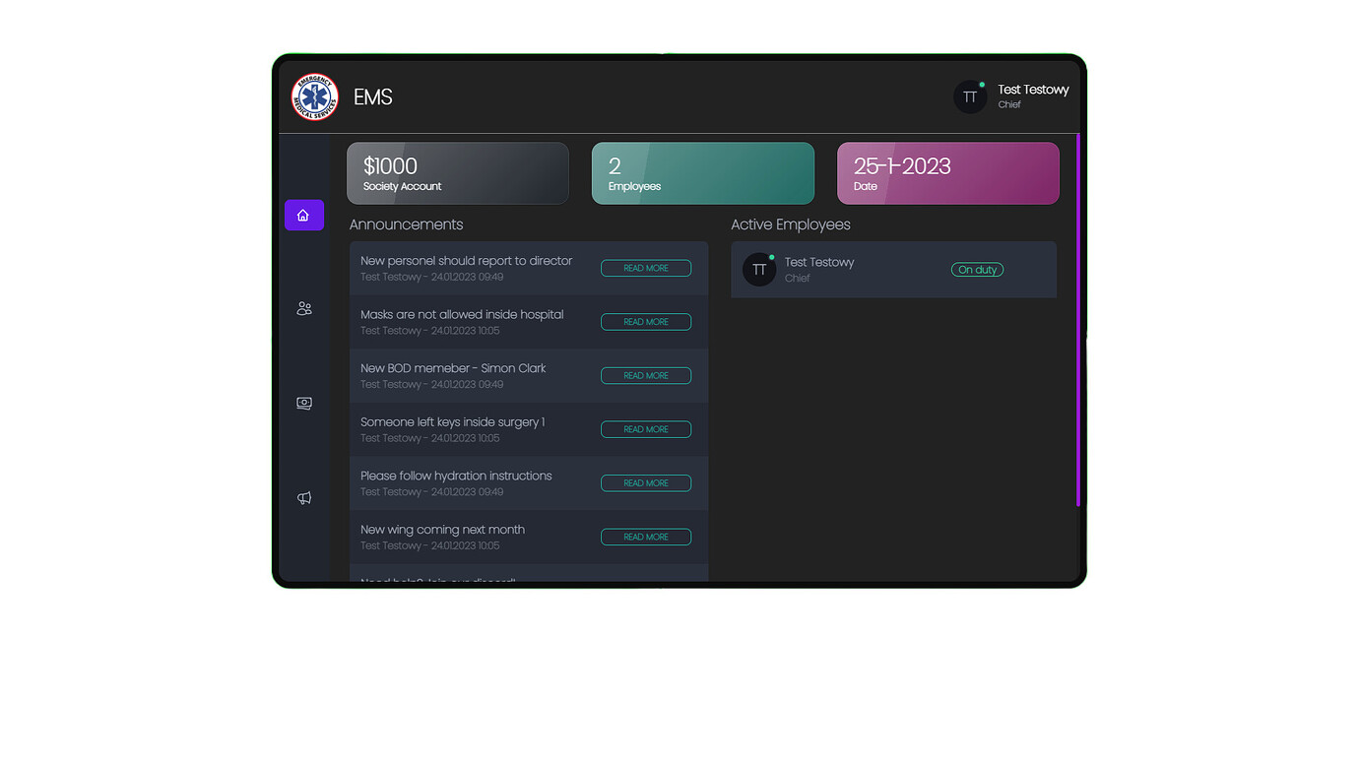Image resolution: width=1359 pixels, height=764 pixels.
Task: Open the new wing announcement details
Action: (x=645, y=537)
